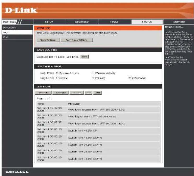The height and width of the screenshot is (176, 194).
Task: Switch to the TOOLS tab
Action: point(114,22)
